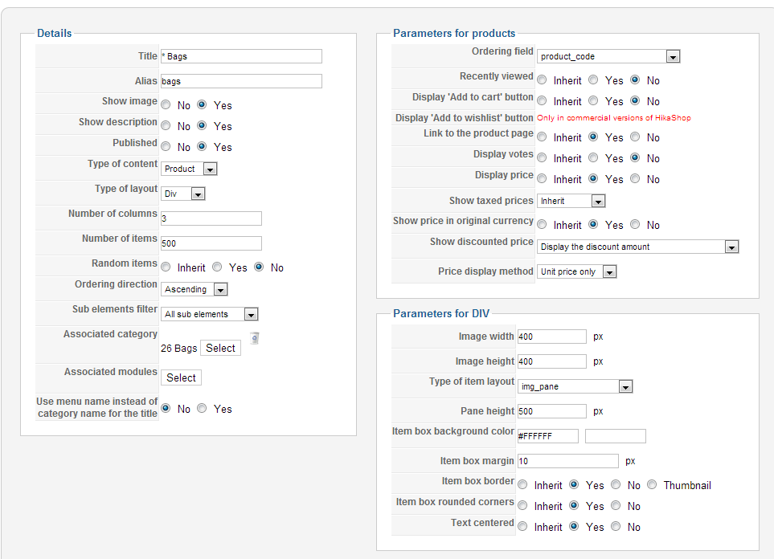Select Thumbnail for Item box border

652,484
